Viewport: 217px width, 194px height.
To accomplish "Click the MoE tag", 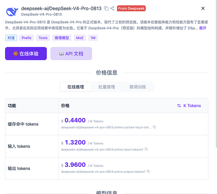I will click(x=80, y=38).
